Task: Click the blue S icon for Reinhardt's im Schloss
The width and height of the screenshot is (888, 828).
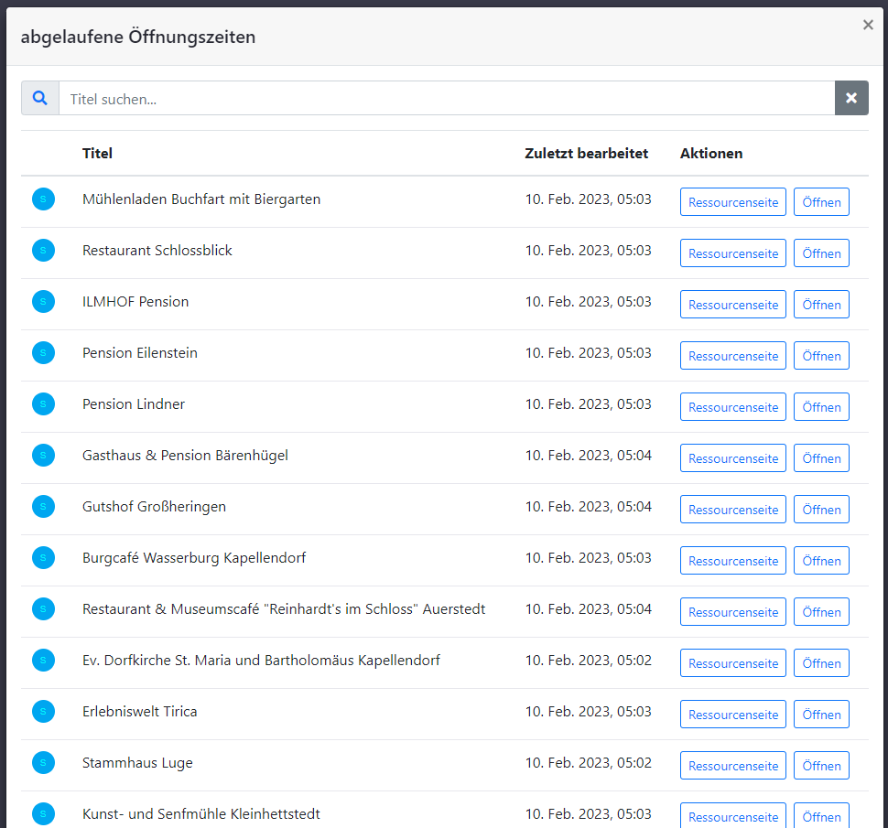Action: pyautogui.click(x=43, y=609)
